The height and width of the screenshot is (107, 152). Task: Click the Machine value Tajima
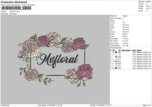click(x=125, y=16)
